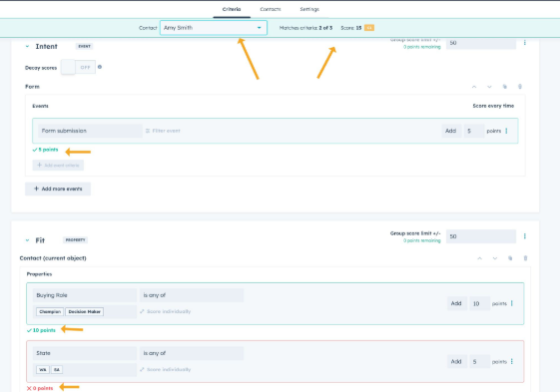
Task: Click the orange score badge
Action: click(369, 28)
